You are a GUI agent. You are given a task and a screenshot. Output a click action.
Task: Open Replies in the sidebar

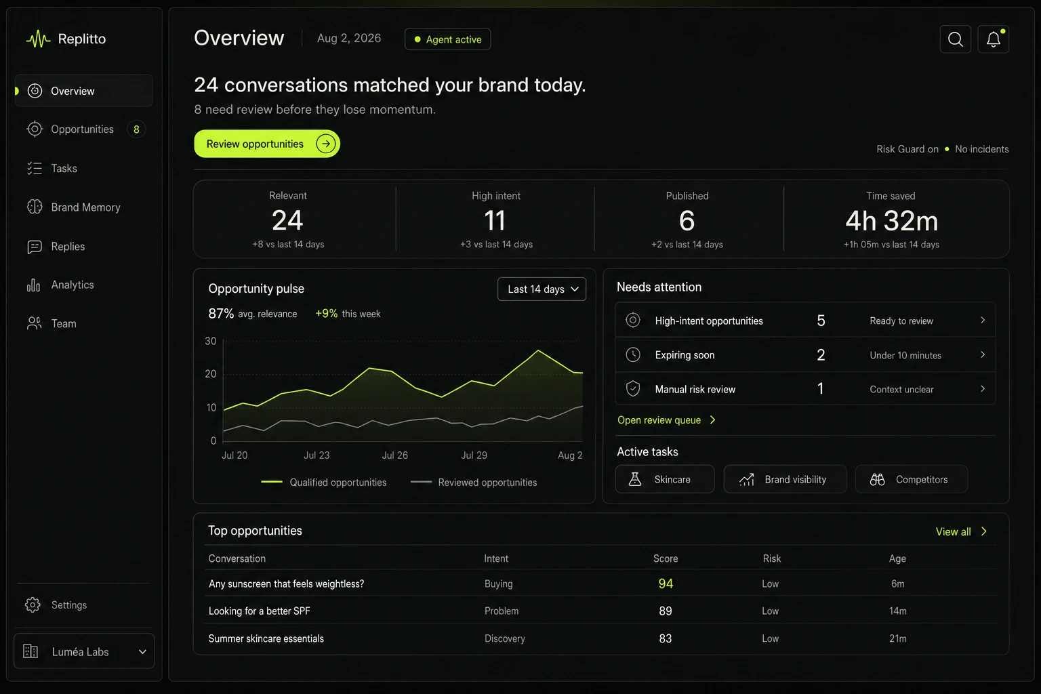click(84, 247)
